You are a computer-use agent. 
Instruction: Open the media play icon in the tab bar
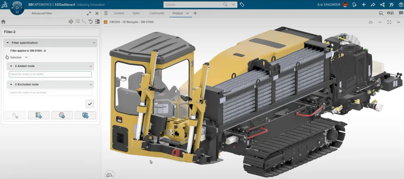(x=391, y=13)
